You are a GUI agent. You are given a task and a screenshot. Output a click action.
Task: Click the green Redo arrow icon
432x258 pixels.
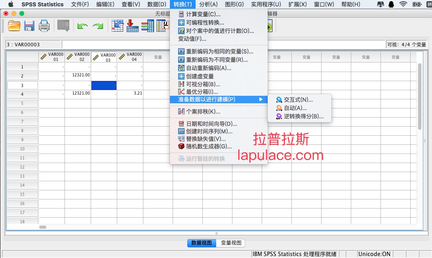98,26
